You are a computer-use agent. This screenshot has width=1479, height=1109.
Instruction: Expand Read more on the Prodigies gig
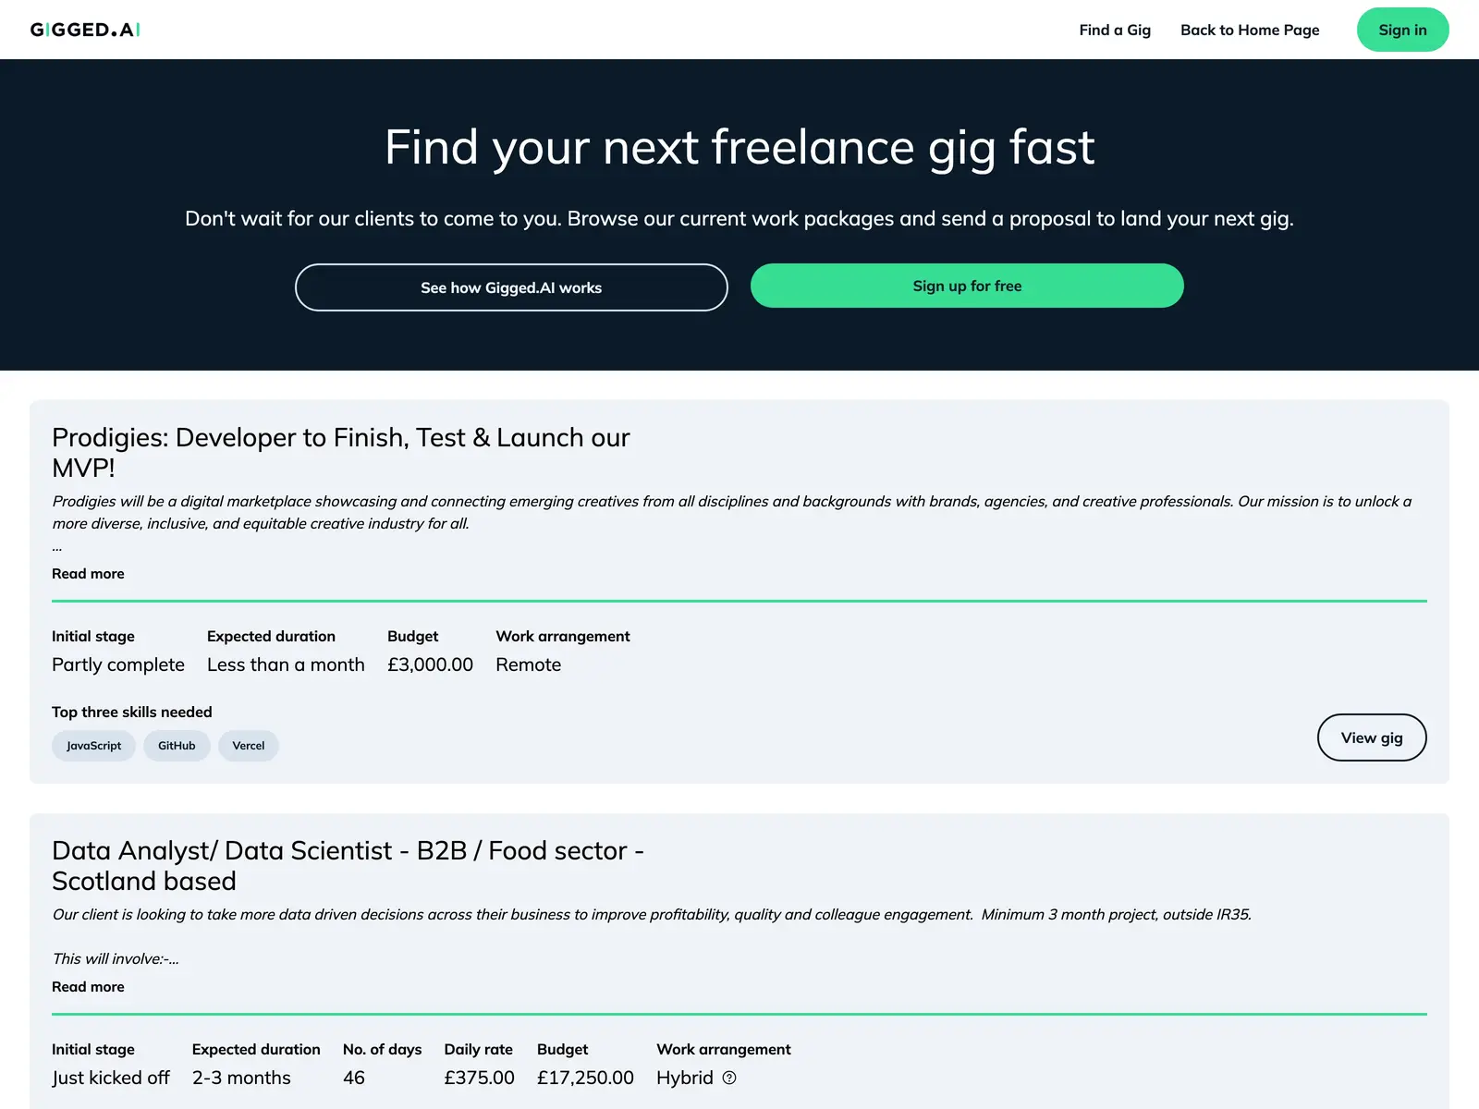click(x=88, y=574)
